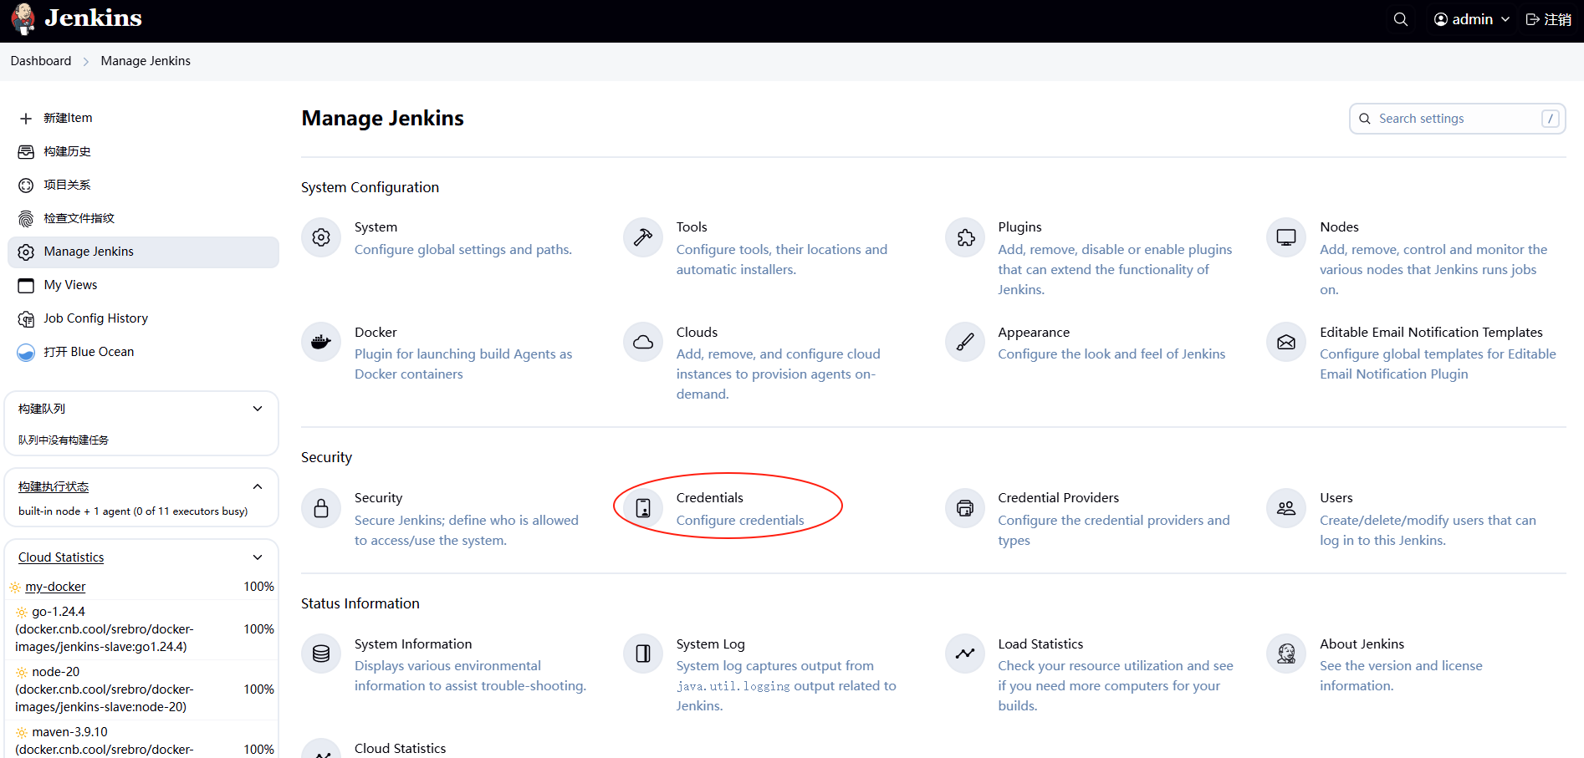Open Job Config History from sidebar

pos(95,318)
